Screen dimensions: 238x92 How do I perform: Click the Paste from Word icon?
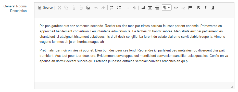(88, 8)
